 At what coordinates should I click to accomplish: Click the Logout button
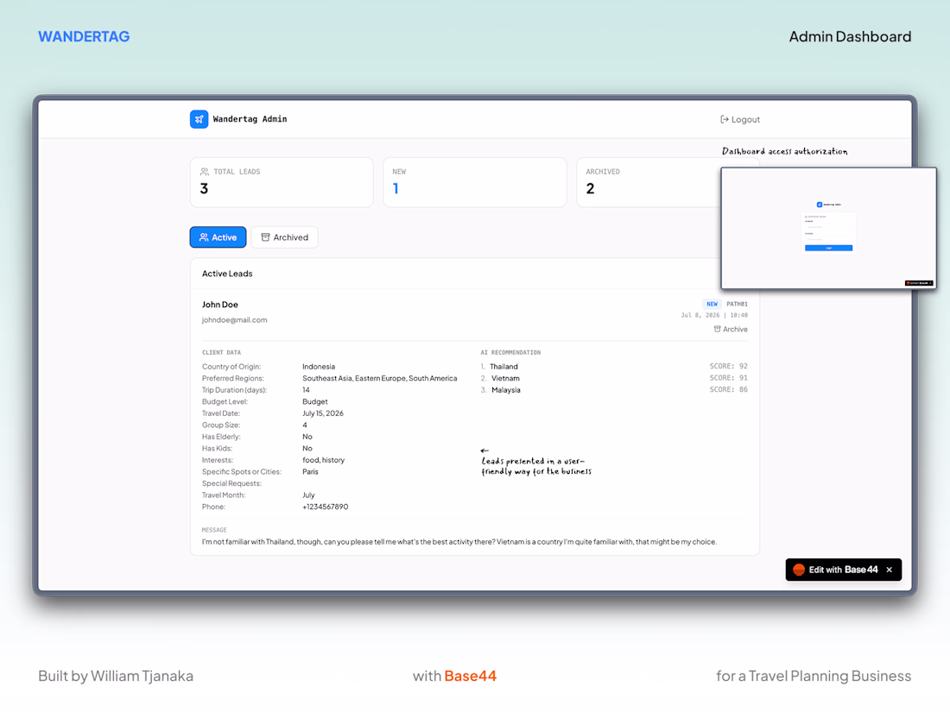click(x=740, y=120)
